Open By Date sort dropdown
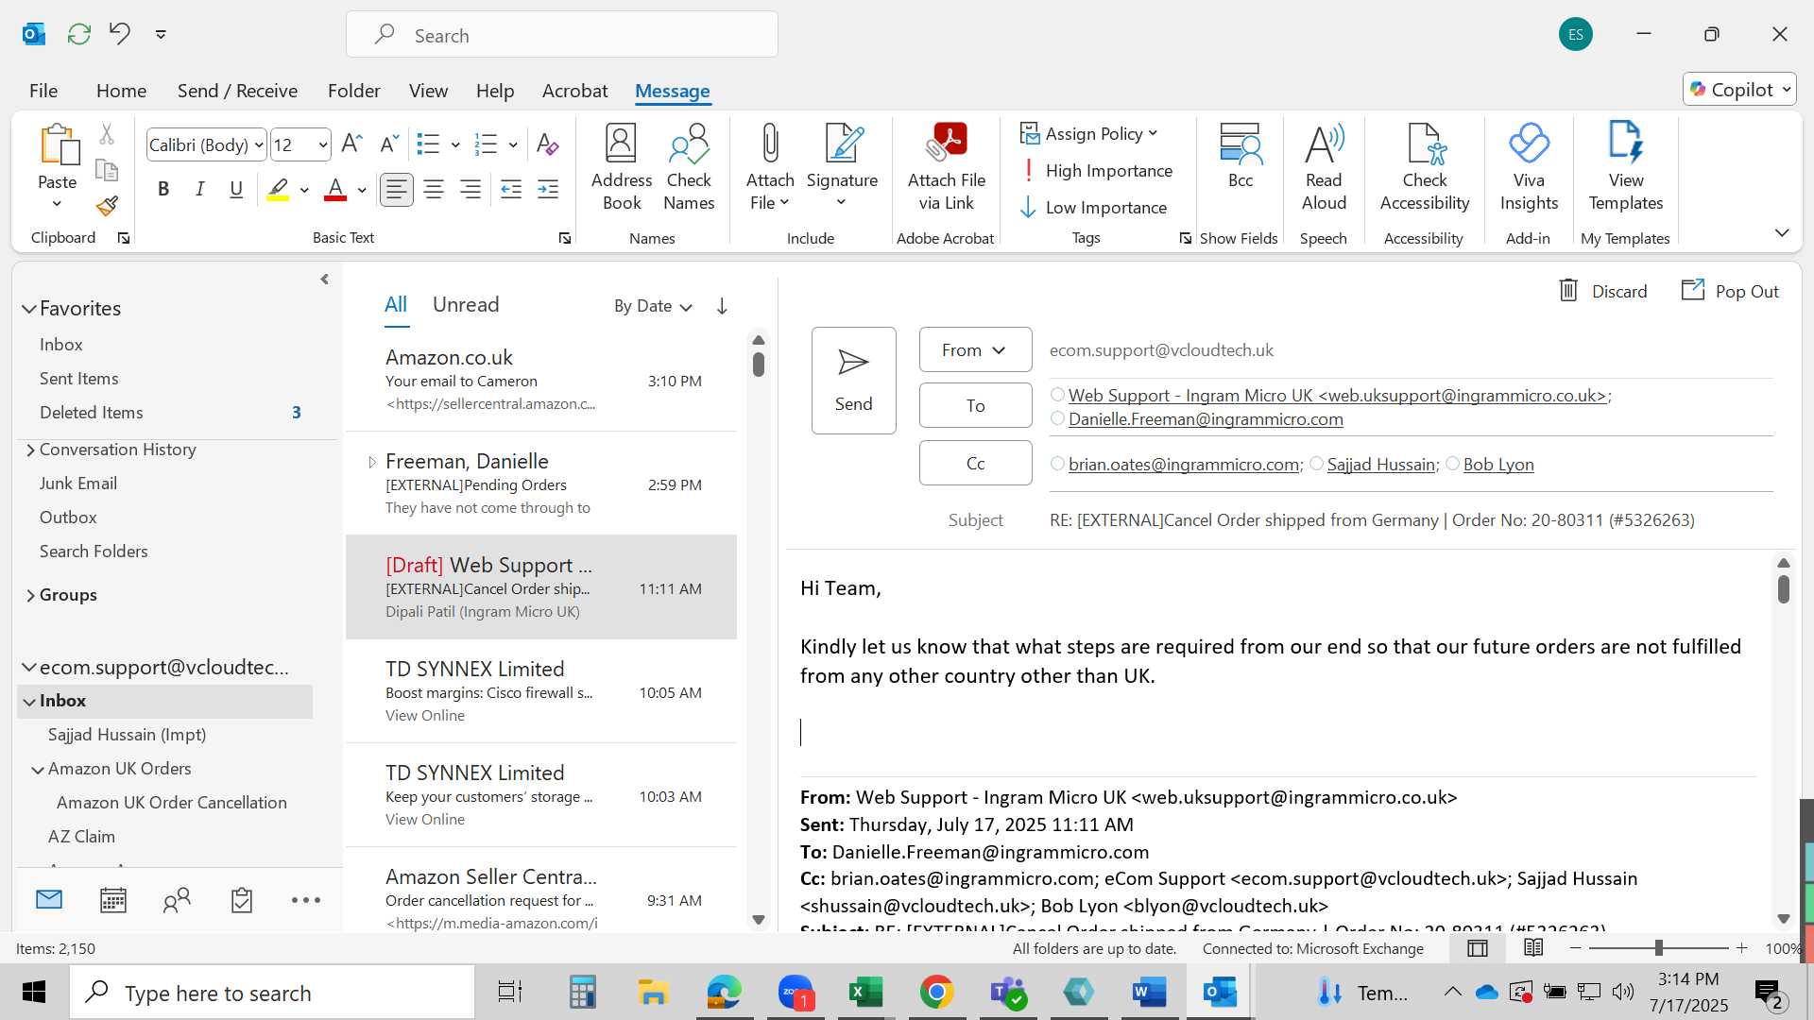1814x1020 pixels. click(653, 305)
